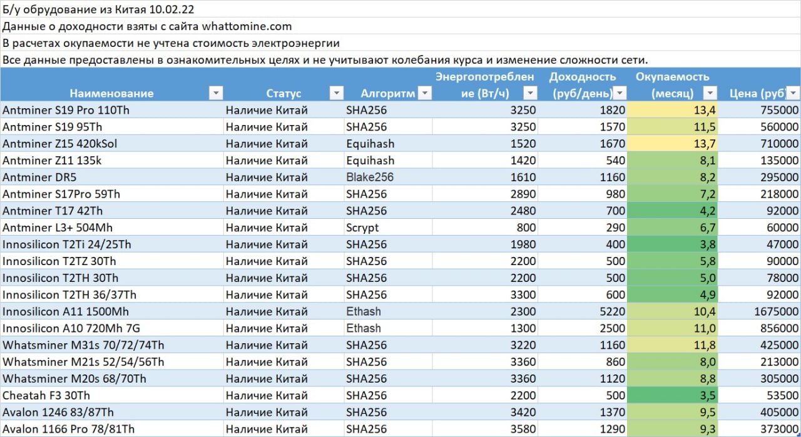Select cell 'Antminer S17Pro 59Th'
This screenshot has width=801, height=437.
tap(112, 194)
